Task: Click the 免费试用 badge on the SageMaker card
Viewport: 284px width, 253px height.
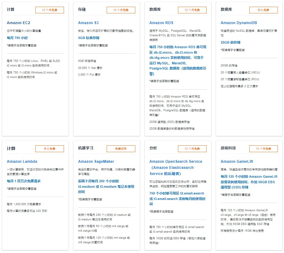Action: [121, 149]
